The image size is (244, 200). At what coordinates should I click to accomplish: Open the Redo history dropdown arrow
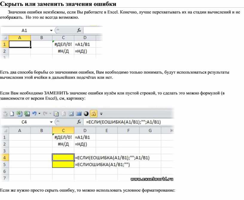coord(50,114)
